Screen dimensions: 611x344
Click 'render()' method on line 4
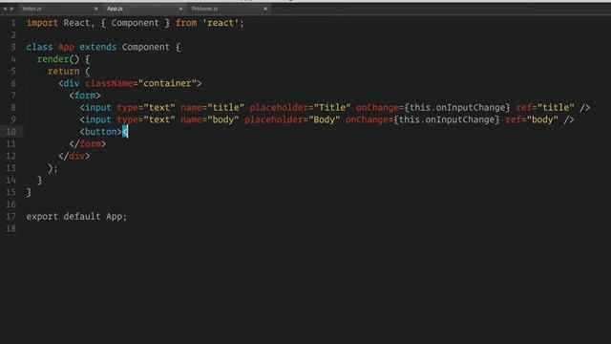point(58,59)
